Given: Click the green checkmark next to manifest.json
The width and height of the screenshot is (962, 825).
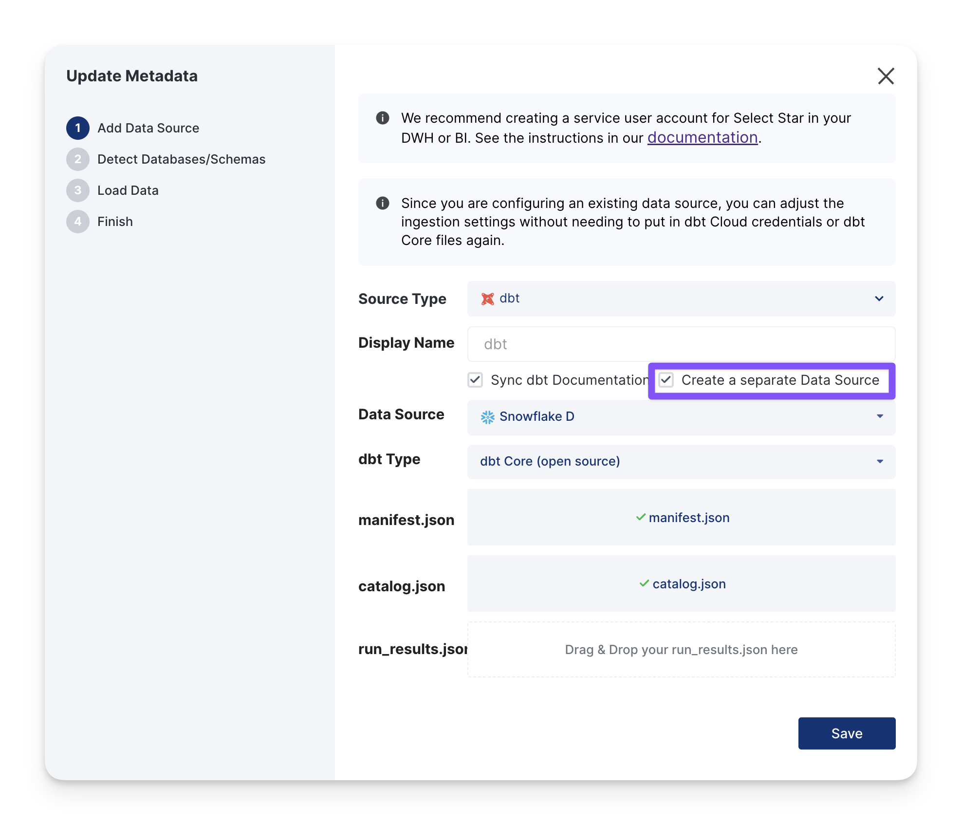Looking at the screenshot, I should 641,517.
